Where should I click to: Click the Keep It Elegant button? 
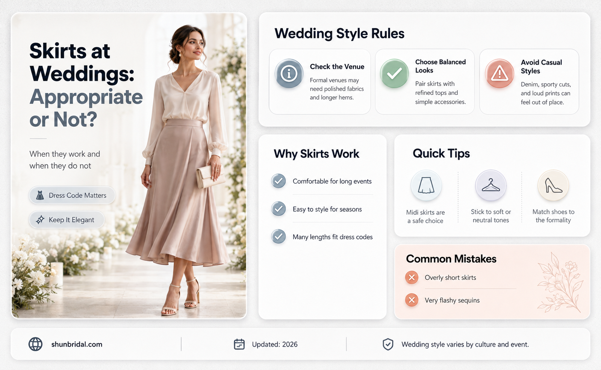coord(67,220)
